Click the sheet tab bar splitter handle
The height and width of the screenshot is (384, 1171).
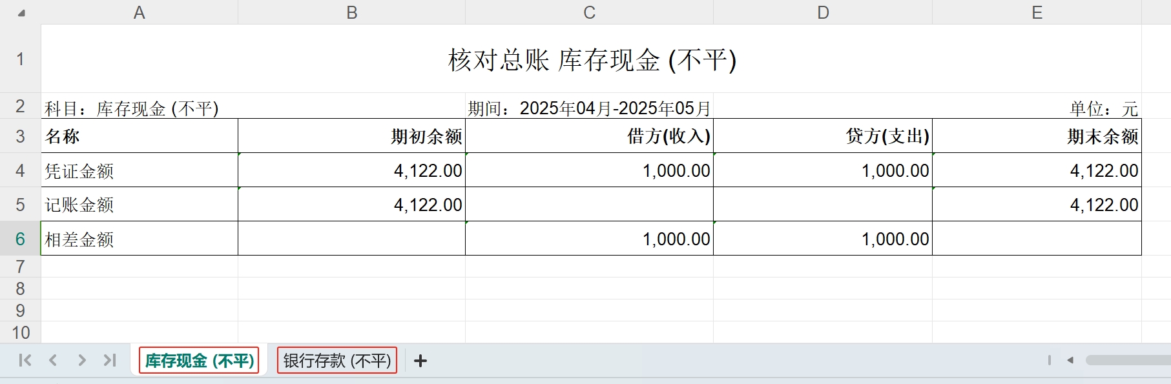(1049, 360)
